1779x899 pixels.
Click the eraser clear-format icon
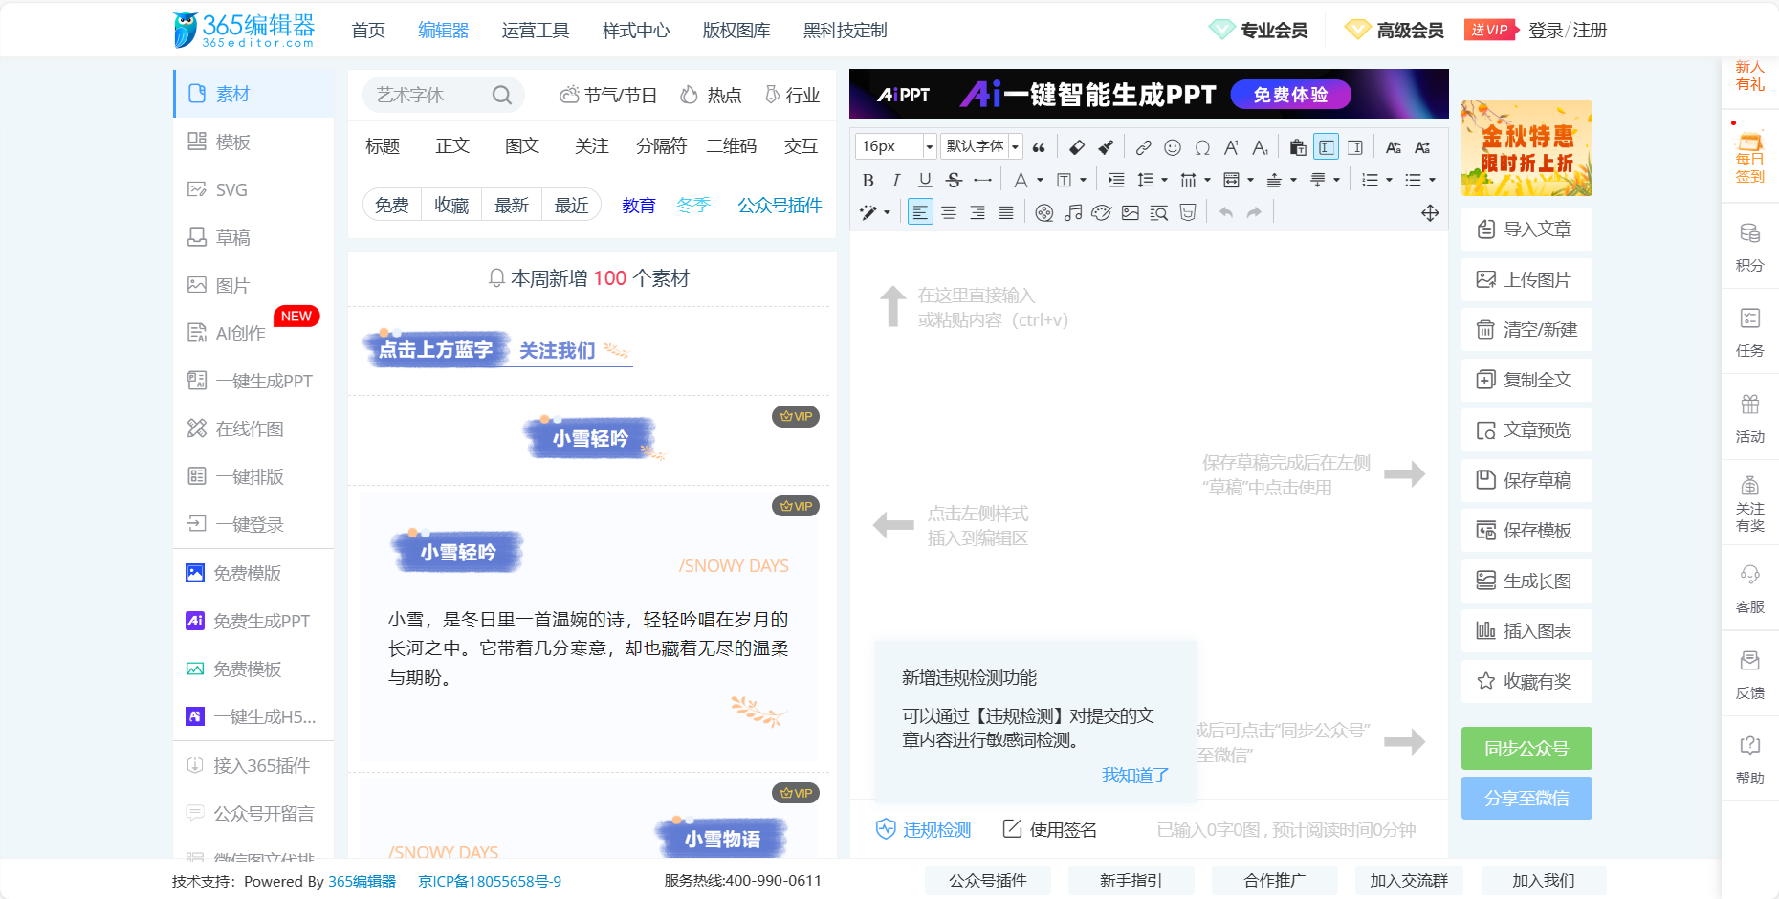1077,147
